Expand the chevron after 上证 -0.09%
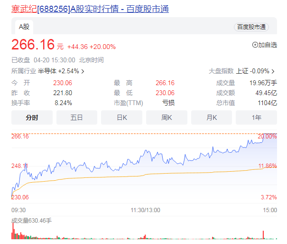The height and width of the screenshot is (244, 287). [x=274, y=71]
